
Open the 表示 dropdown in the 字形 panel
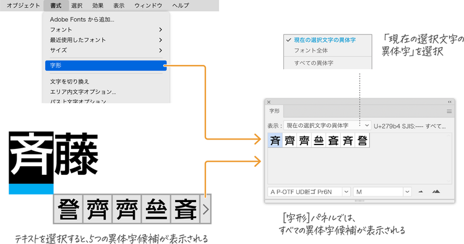[327, 125]
